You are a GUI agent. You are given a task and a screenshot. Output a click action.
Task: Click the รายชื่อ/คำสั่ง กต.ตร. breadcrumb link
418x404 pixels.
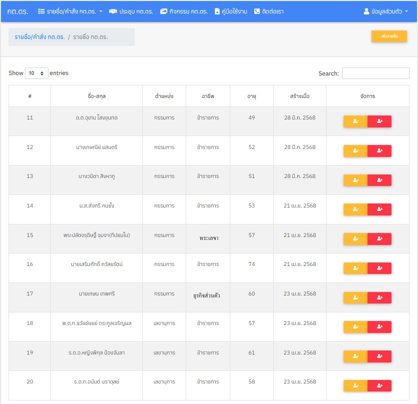click(39, 37)
